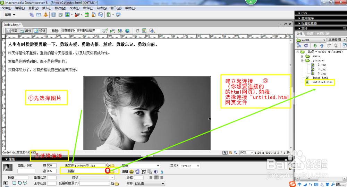Click point-to-file icon beside 链接 field
This screenshot has height=187, width=347.
pos(108,171)
